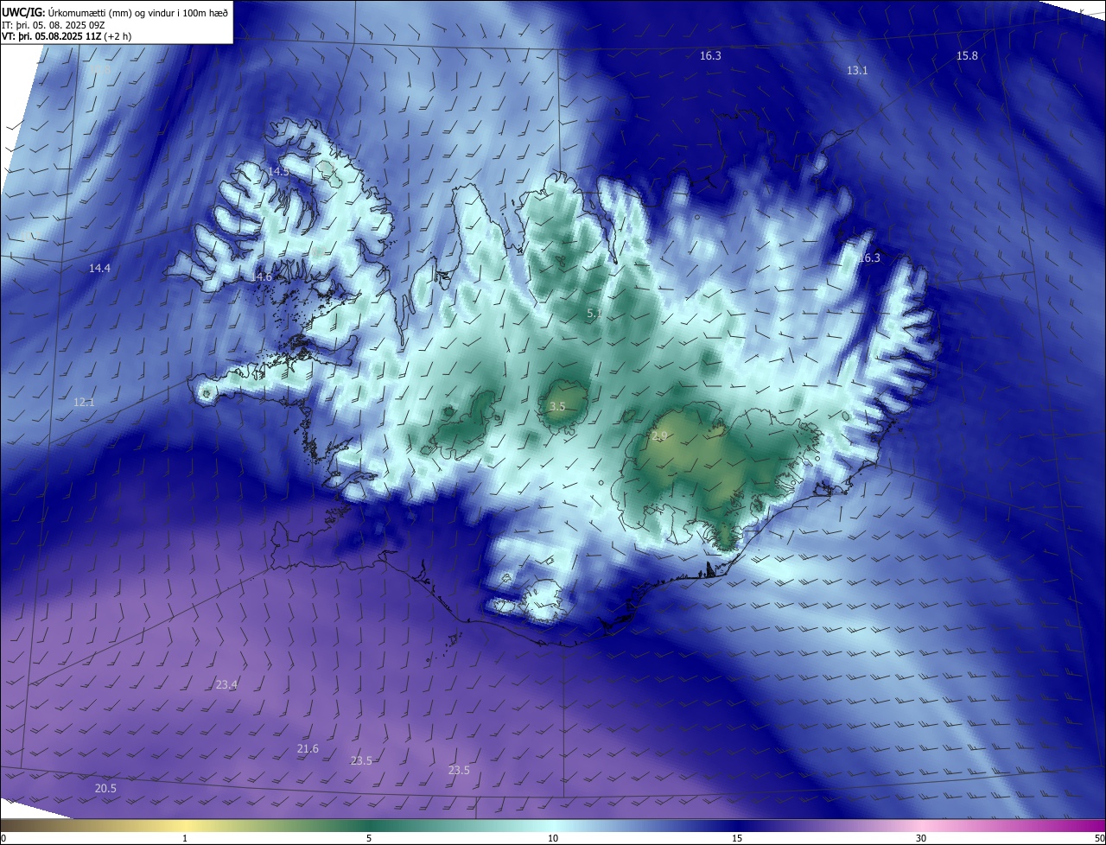Image resolution: width=1106 pixels, height=845 pixels.
Task: Click the legend tick labeled 15
Action: pos(737,838)
